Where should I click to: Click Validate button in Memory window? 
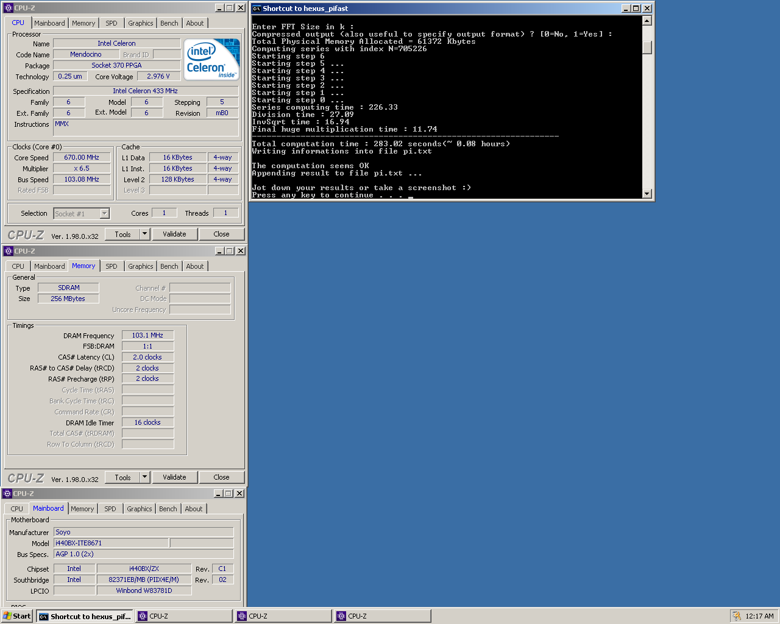(174, 477)
